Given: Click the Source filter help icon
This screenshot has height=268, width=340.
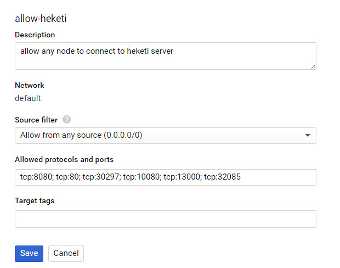Looking at the screenshot, I should tap(67, 120).
